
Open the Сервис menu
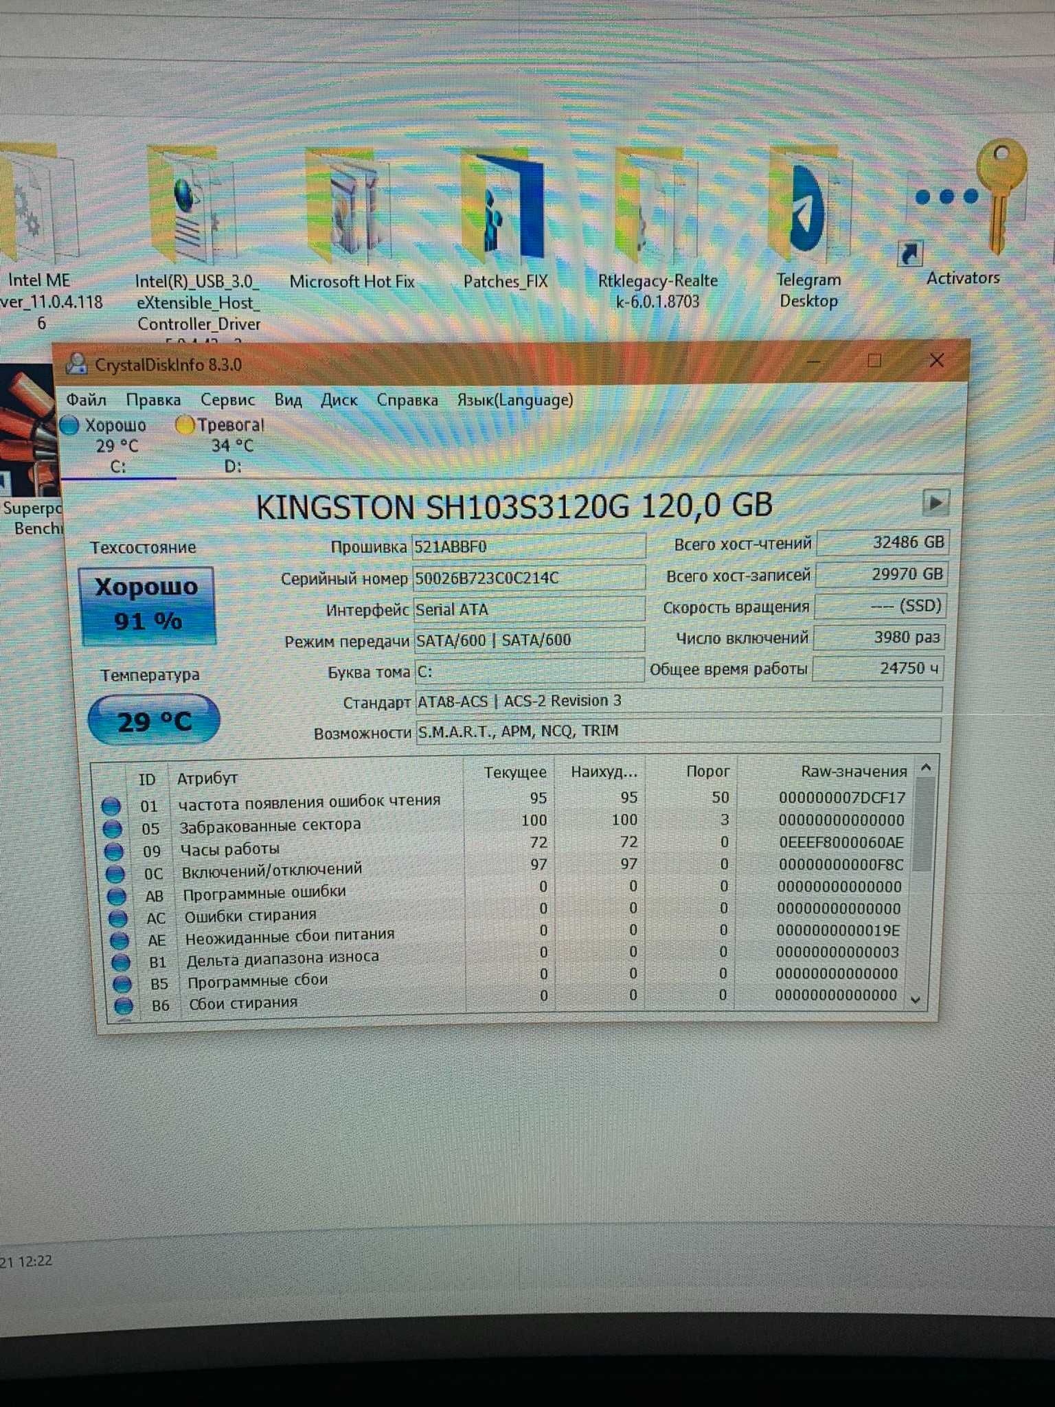tap(227, 400)
